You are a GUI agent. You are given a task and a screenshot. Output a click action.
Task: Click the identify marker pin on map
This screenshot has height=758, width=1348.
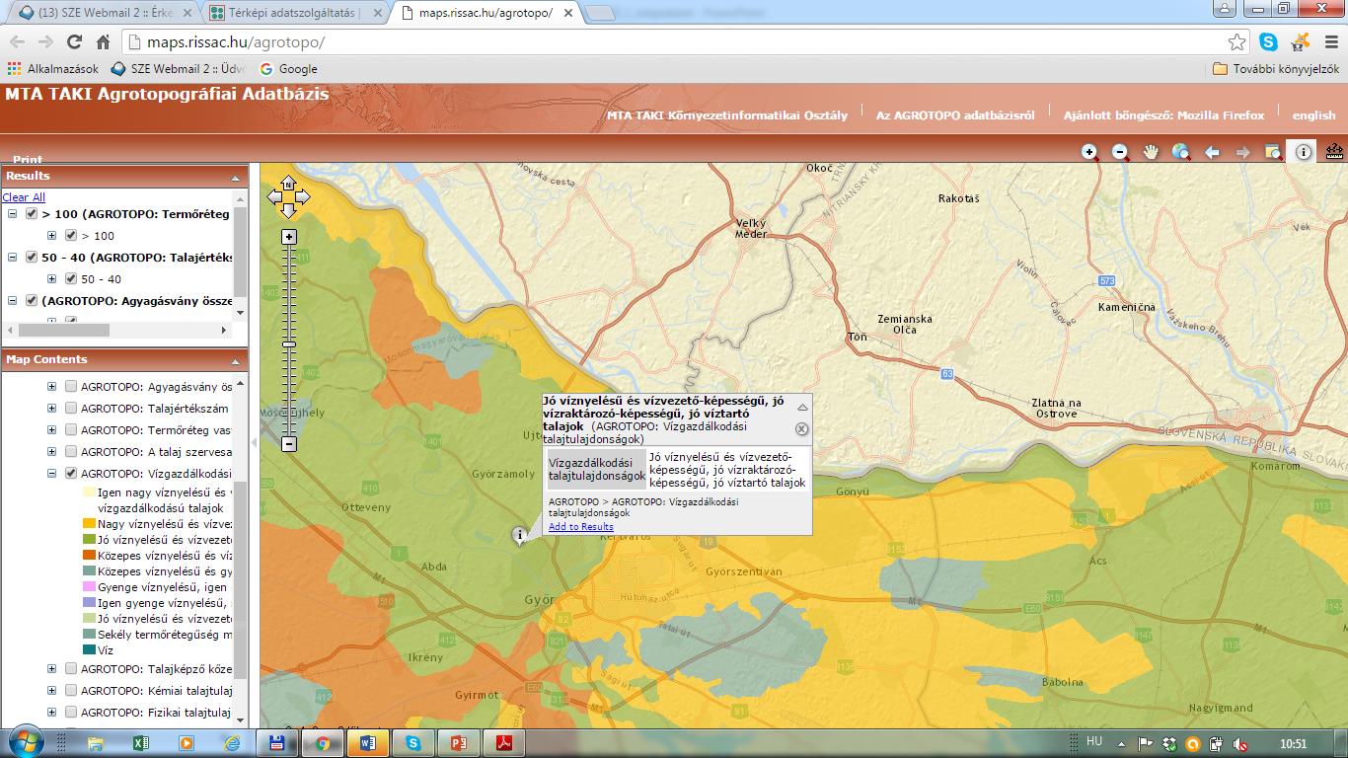click(519, 536)
